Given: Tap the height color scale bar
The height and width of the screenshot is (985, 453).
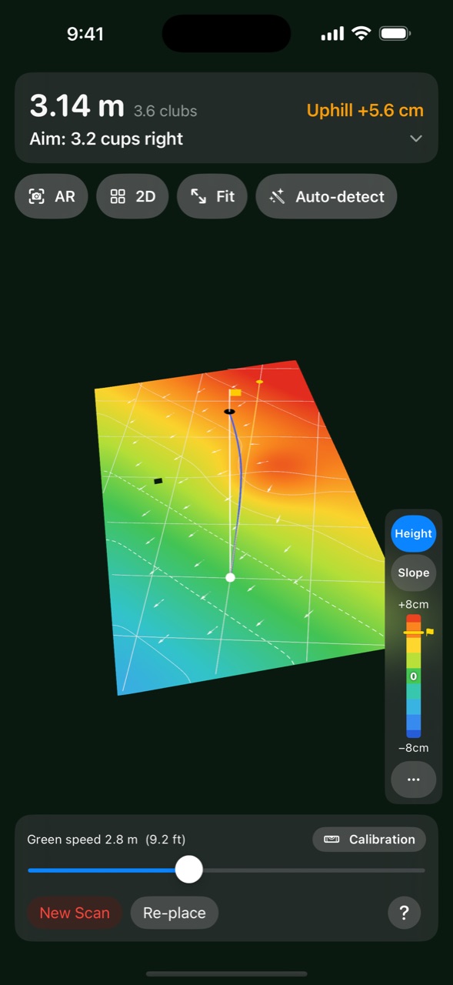Looking at the screenshot, I should tap(414, 676).
